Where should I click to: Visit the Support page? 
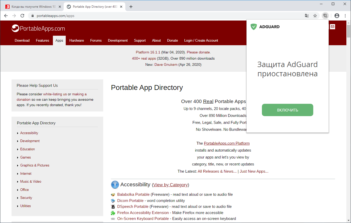click(140, 40)
